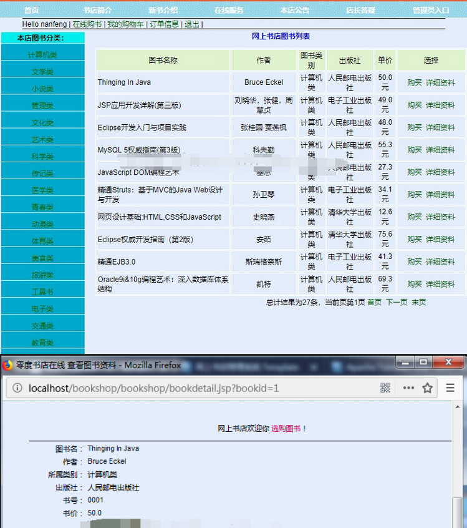Screen dimensions: 467x528
Task: Open the Firefox hamburger menu
Action: click(450, 388)
